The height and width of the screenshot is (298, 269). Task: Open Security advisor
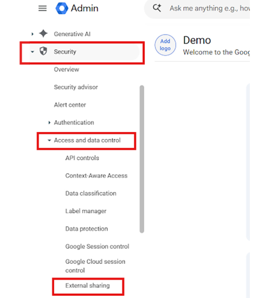coord(76,87)
